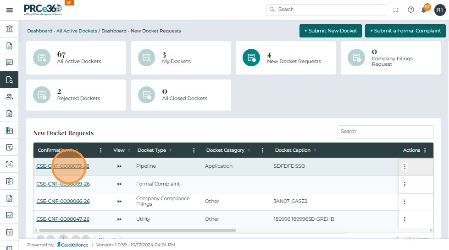The height and width of the screenshot is (250, 449).
Task: Open actions menu for Formal Complaint row
Action: click(405, 184)
